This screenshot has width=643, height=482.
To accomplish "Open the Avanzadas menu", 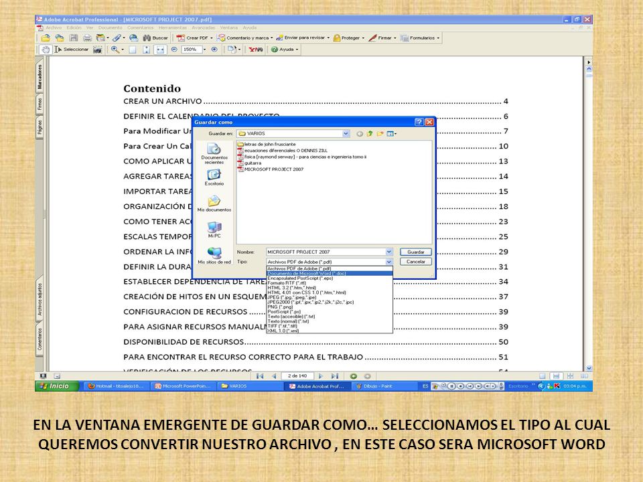I will pos(204,28).
